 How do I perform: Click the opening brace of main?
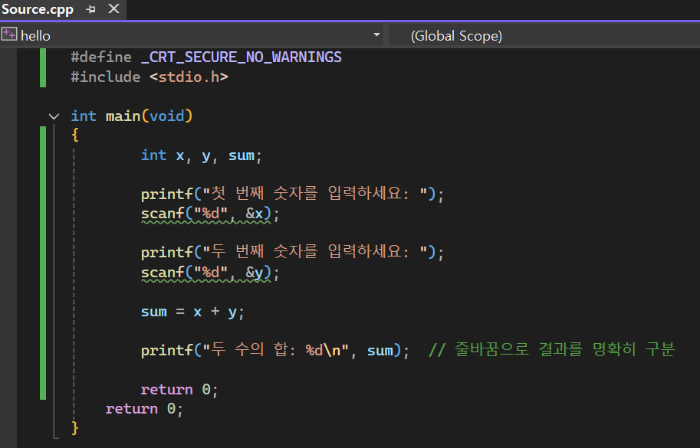(75, 135)
